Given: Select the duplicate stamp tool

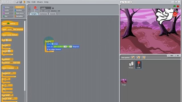Looking at the screenshot, I should pos(121,2).
